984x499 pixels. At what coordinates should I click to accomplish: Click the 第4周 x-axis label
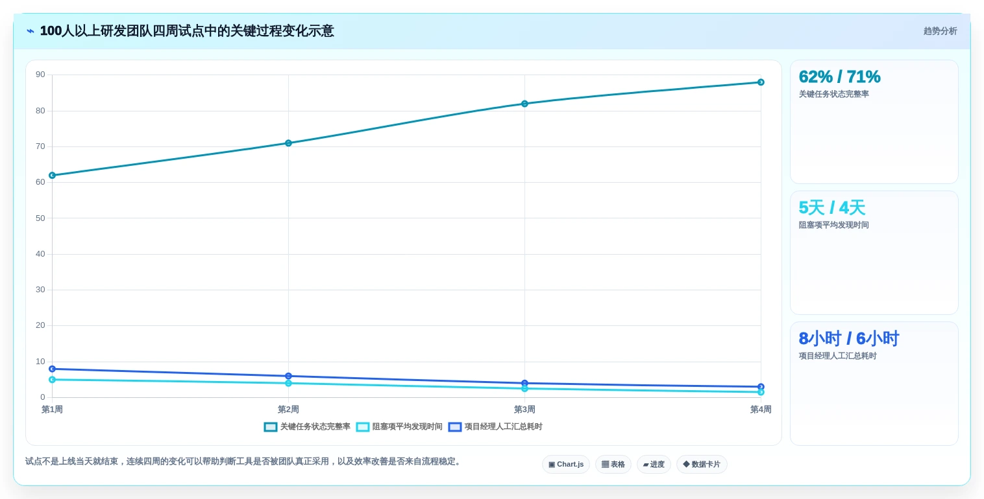pos(761,410)
